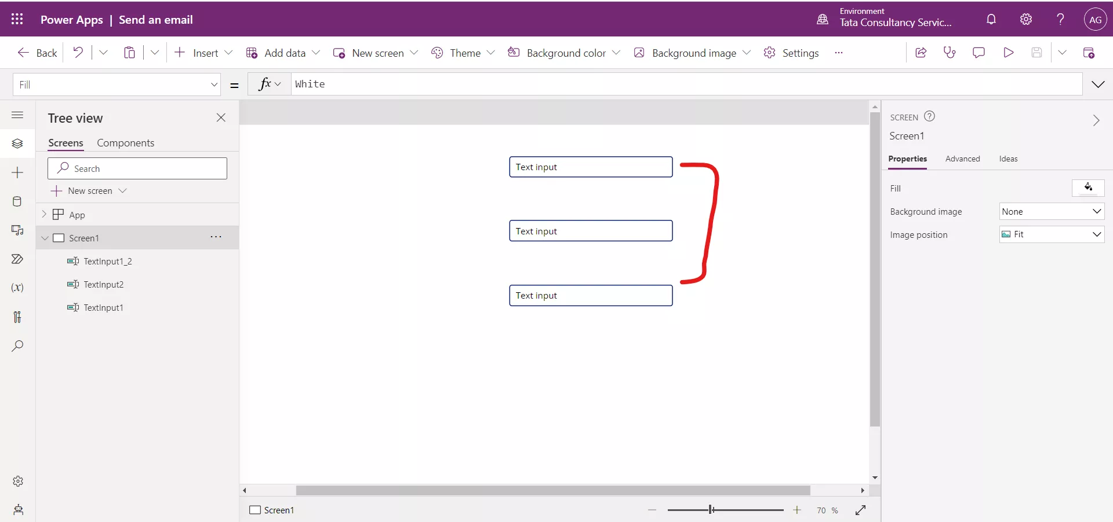1113x522 pixels.
Task: Open the Comments icon in top bar
Action: tap(979, 52)
